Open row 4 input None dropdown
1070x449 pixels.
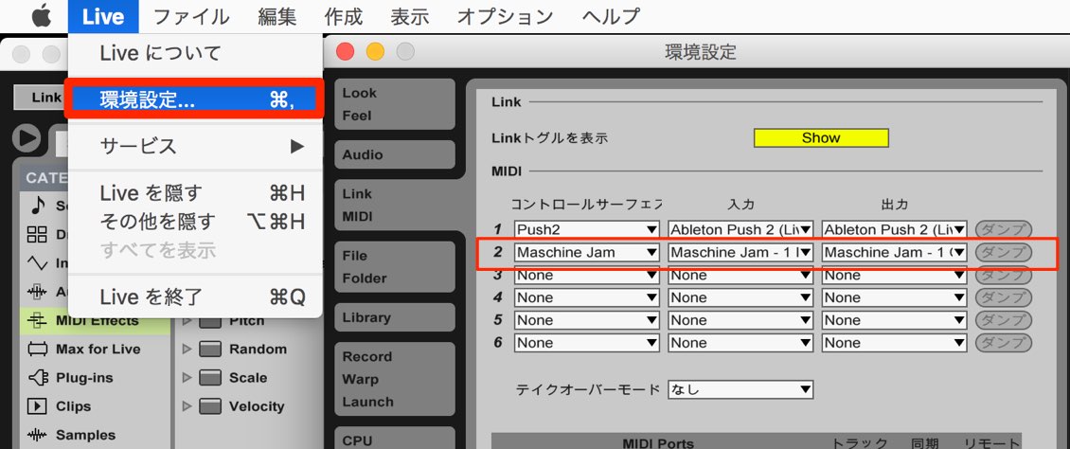740,297
